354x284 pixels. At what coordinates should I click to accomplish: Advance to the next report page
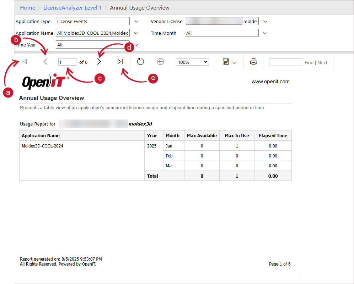pos(99,61)
